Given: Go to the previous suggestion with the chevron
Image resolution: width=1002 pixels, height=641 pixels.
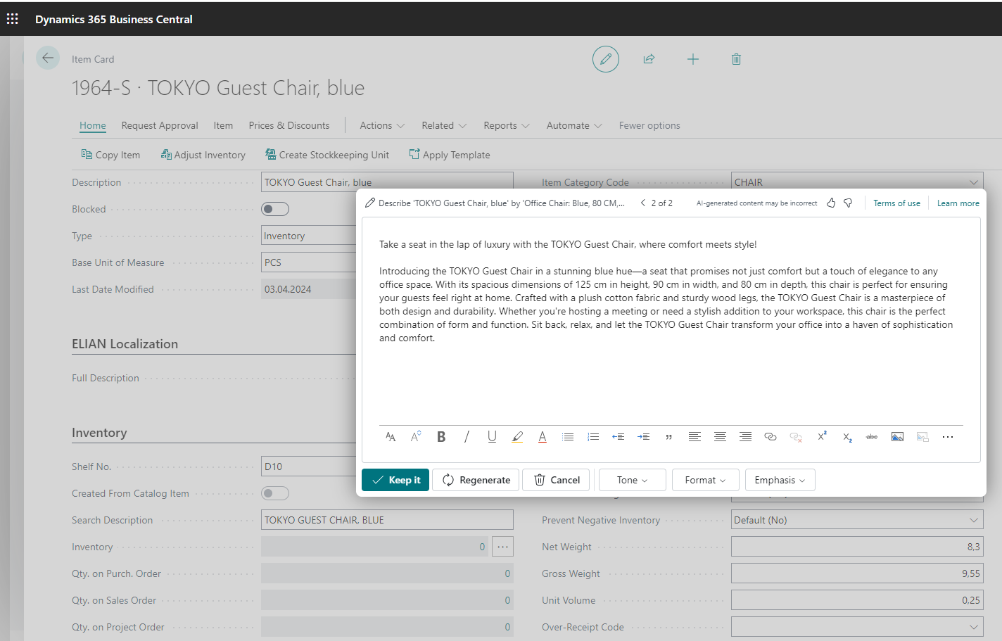Looking at the screenshot, I should (642, 203).
